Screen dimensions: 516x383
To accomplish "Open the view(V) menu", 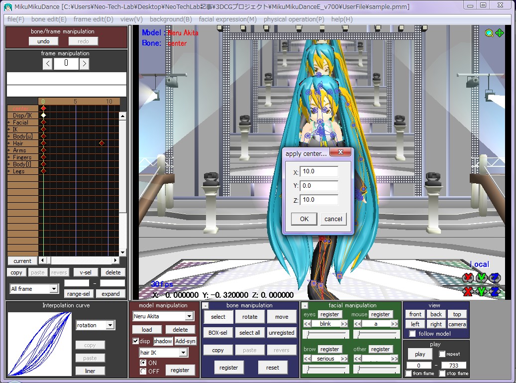I will pyautogui.click(x=131, y=19).
